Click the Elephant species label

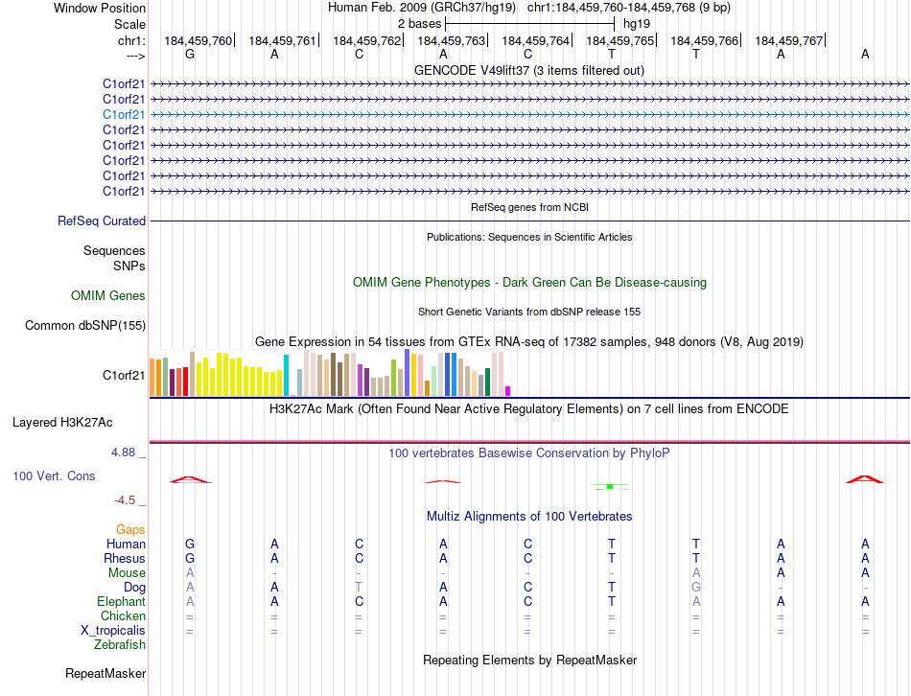(x=121, y=602)
